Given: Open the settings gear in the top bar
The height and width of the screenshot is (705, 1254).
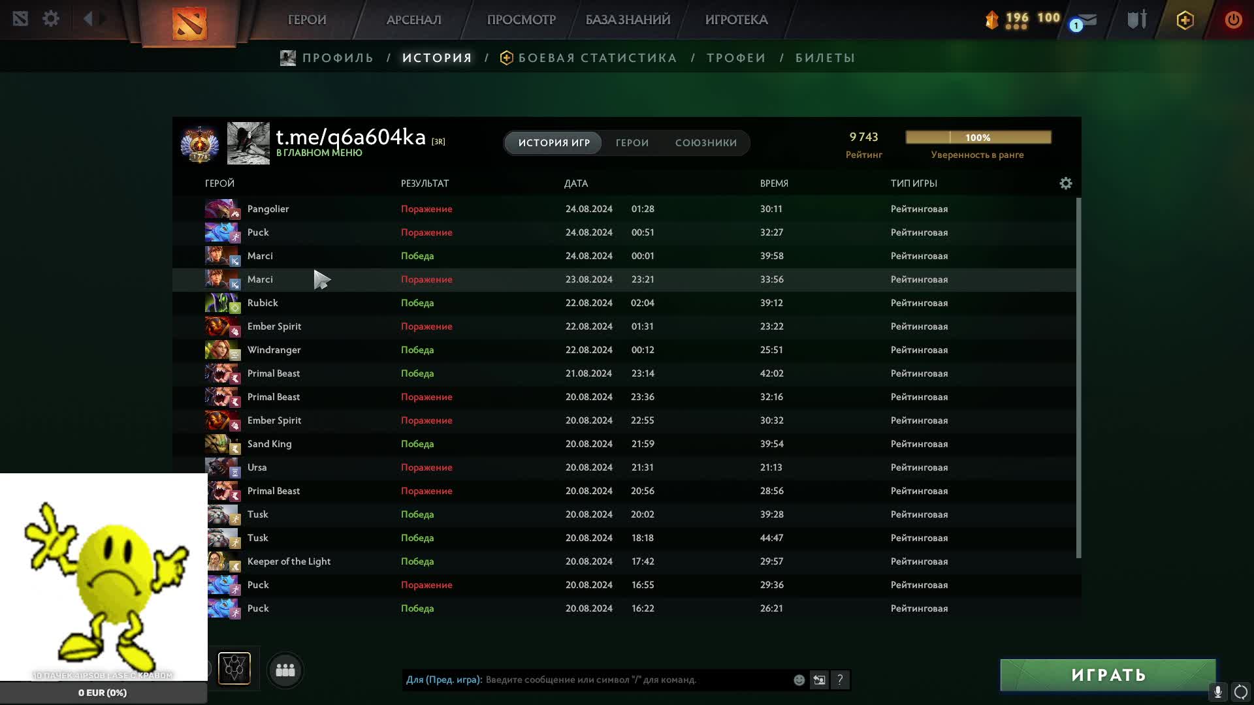Looking at the screenshot, I should 51,18.
